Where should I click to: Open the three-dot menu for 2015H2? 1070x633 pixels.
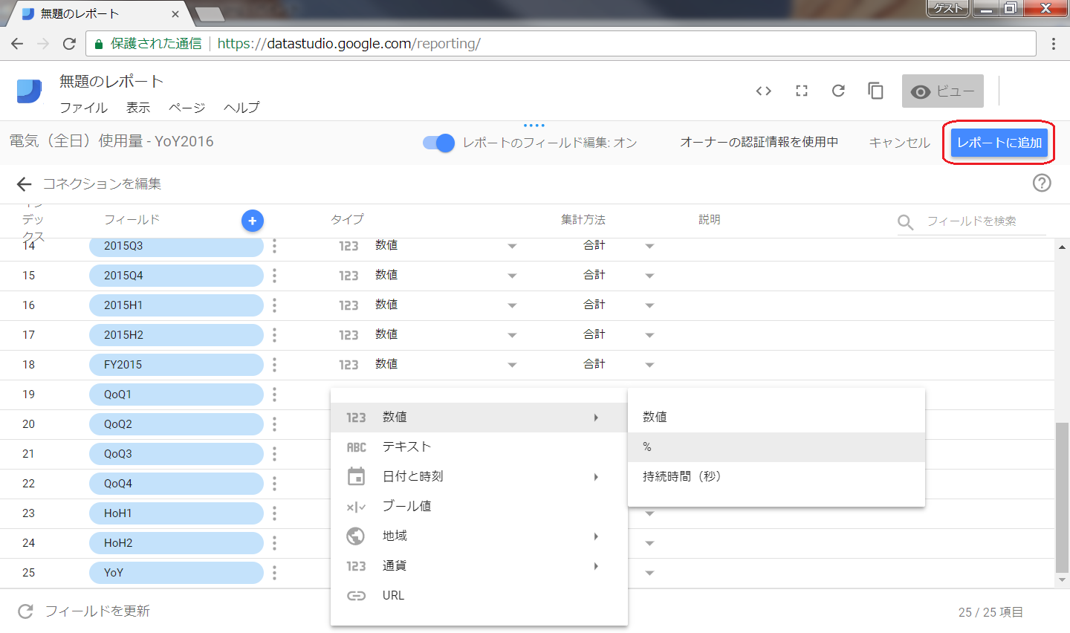[274, 335]
